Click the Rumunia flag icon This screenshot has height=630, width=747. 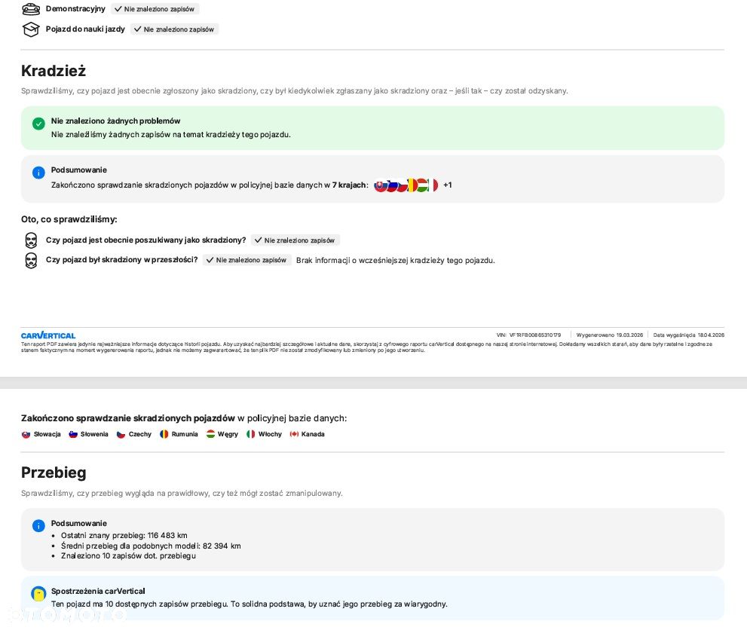tap(164, 434)
